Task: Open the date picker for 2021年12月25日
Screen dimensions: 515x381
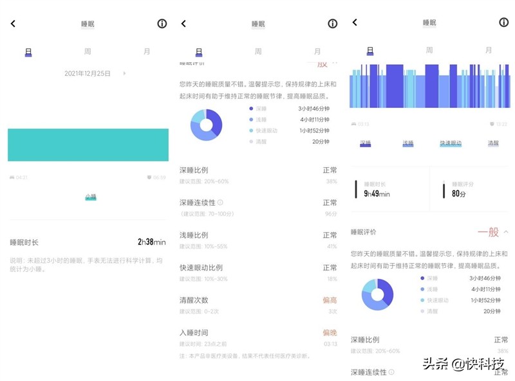Action: pos(87,73)
